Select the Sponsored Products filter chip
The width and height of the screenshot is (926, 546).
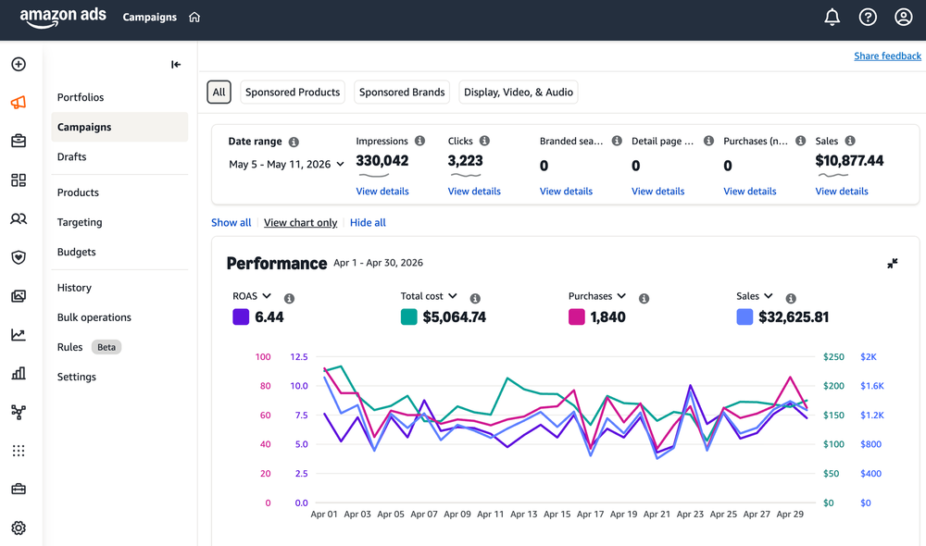[x=293, y=93]
